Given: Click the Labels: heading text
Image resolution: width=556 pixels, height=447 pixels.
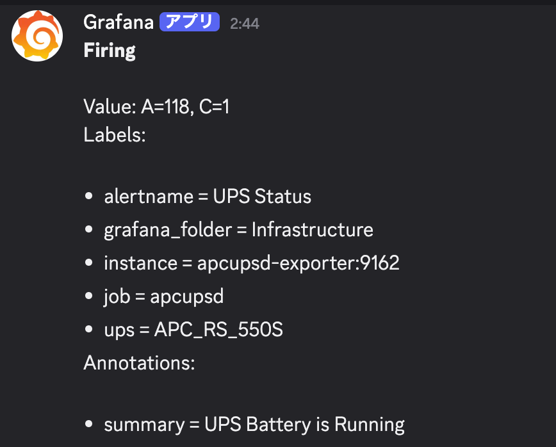Looking at the screenshot, I should (x=115, y=135).
